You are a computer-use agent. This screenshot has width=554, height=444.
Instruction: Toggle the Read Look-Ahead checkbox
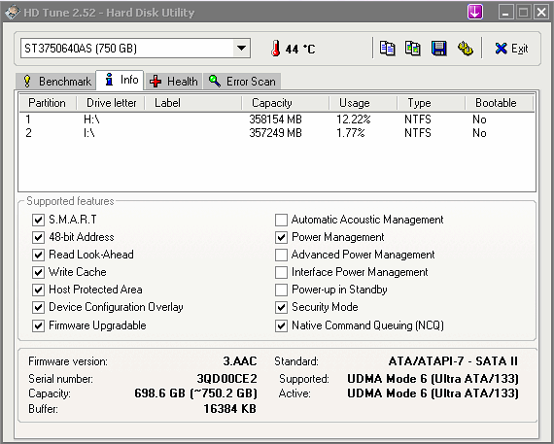pyautogui.click(x=38, y=255)
